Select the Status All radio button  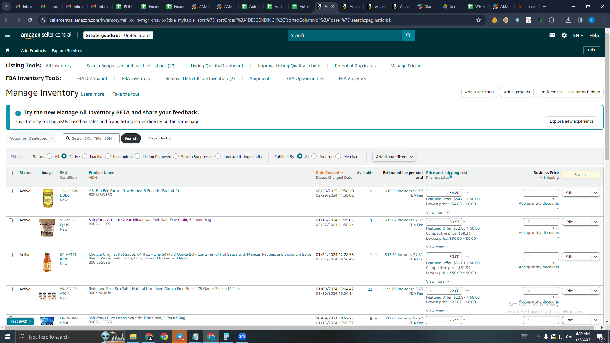click(x=49, y=156)
